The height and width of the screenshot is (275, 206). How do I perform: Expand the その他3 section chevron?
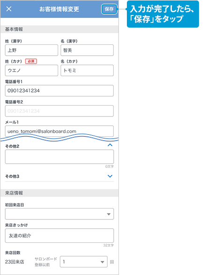[x=110, y=176]
